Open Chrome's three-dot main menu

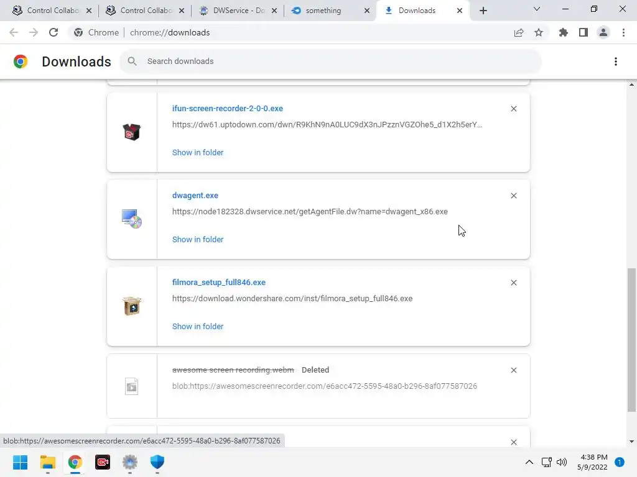click(x=623, y=32)
